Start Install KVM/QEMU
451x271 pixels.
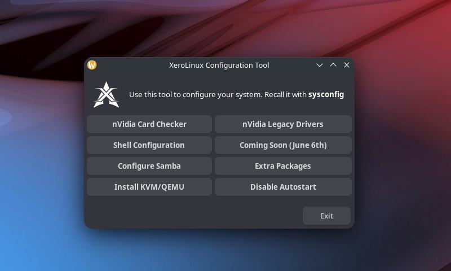pyautogui.click(x=149, y=187)
